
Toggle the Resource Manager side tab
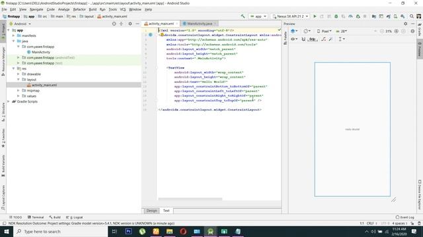coord(3,61)
